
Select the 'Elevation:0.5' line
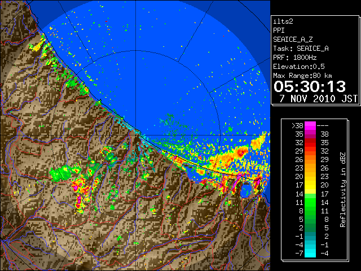pyautogui.click(x=299, y=67)
